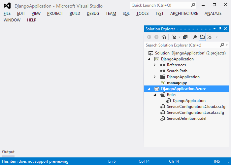Click 'This item does not support previewing' message
231x165 pixels.
pyautogui.click(x=35, y=161)
